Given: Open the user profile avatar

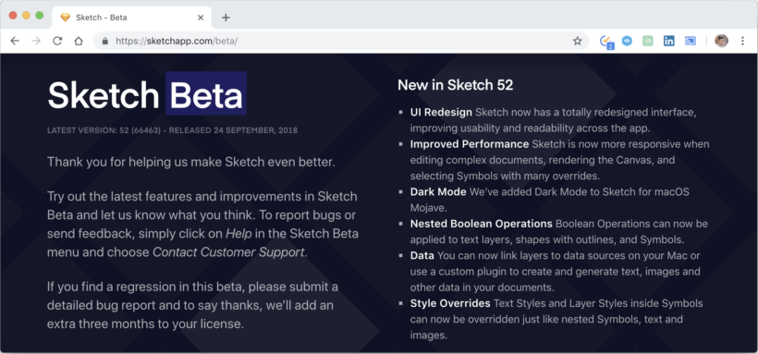Looking at the screenshot, I should pos(721,41).
